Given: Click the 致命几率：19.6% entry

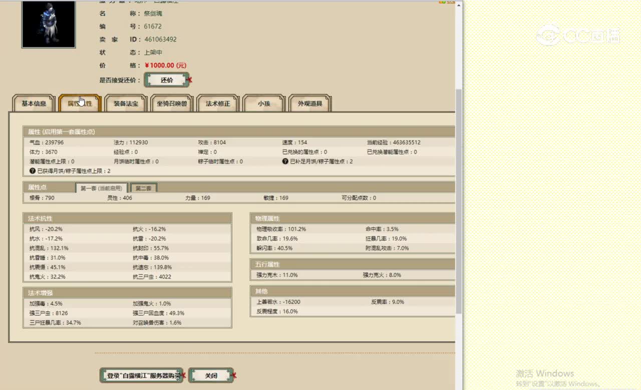Looking at the screenshot, I should (277, 238).
